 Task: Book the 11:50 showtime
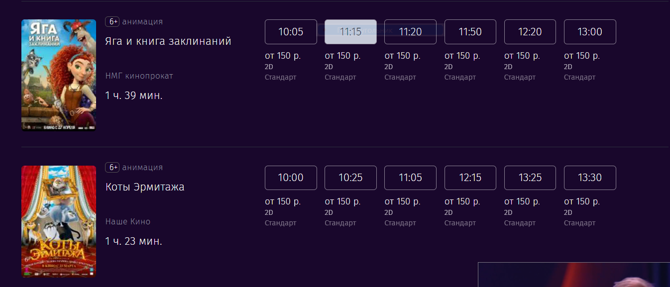(470, 32)
